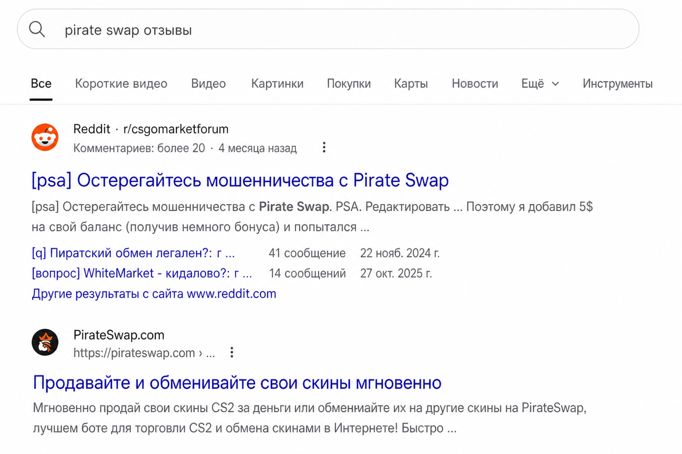Screen dimensions: 682x454
Task: Open 'Продавайте и обменивайте свои скины мгновенно'
Action: pos(237,383)
